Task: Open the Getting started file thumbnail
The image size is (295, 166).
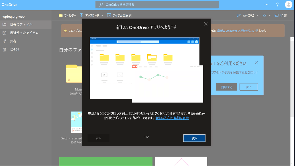Action: pyautogui.click(x=76, y=122)
